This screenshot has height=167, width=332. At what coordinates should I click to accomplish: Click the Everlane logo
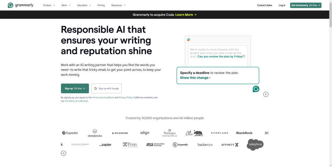click(x=219, y=133)
